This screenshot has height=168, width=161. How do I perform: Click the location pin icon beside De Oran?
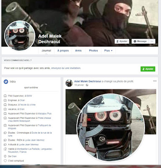pos(5,156)
